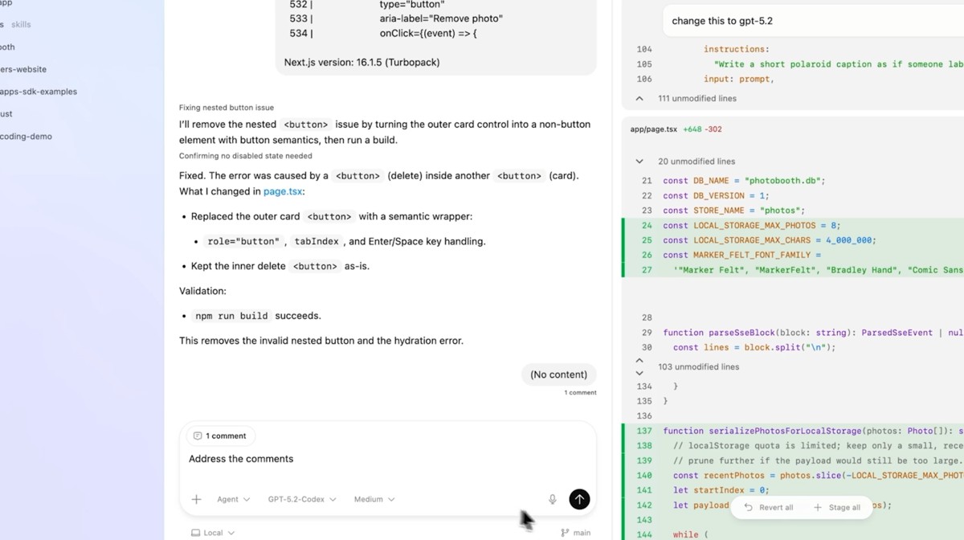Image resolution: width=964 pixels, height=540 pixels.
Task: Open the Medium reasoning effort dropdown
Action: pyautogui.click(x=373, y=499)
